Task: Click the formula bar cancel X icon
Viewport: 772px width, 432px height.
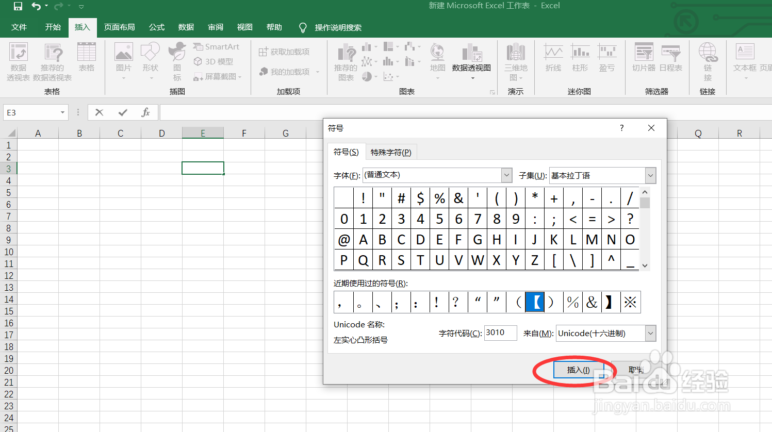Action: click(100, 112)
